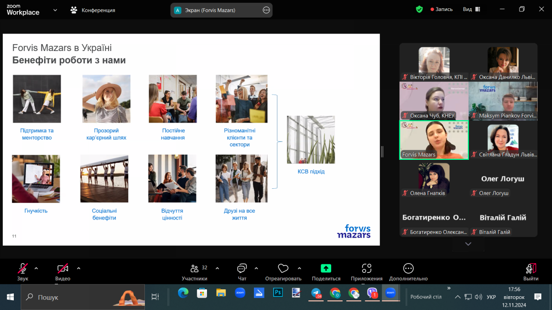Click the Отреагировать reactions heart icon

coord(283,269)
